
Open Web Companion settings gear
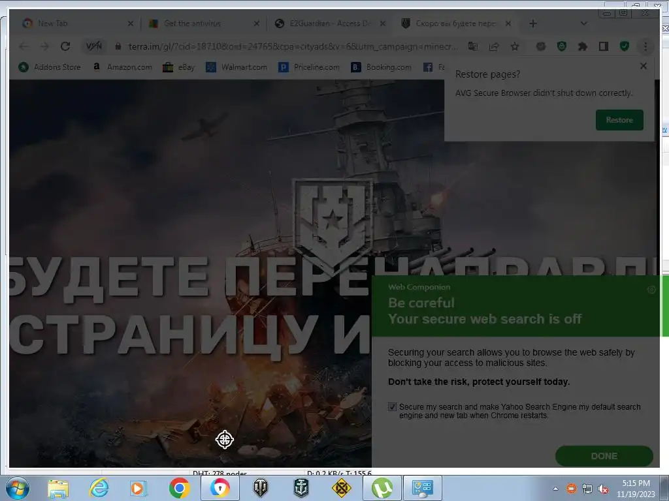(x=651, y=290)
